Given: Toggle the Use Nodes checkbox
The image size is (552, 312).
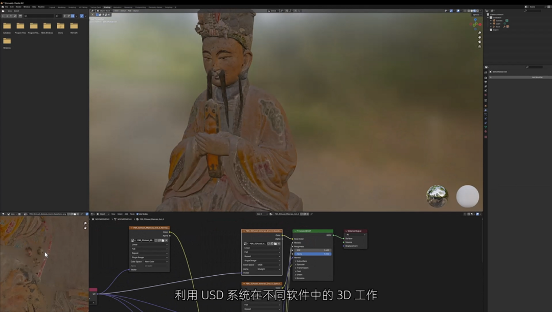Looking at the screenshot, I should tap(136, 214).
